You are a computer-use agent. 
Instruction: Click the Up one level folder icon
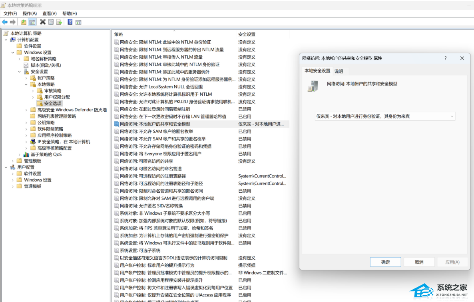24,22
